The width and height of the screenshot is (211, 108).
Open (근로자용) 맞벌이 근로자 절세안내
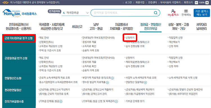click(185, 89)
